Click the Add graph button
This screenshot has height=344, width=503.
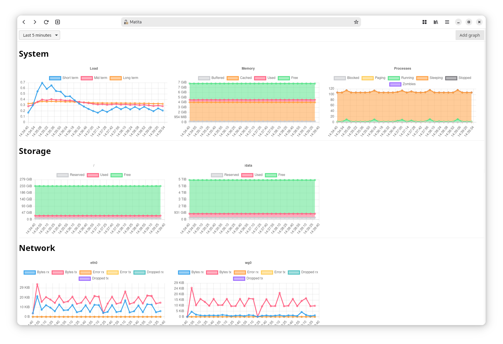(469, 35)
